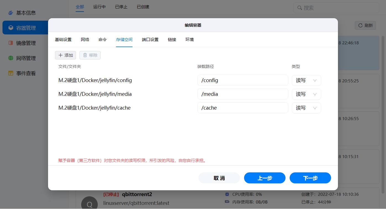
Task: Proceed with the 下一步 button
Action: [x=310, y=178]
